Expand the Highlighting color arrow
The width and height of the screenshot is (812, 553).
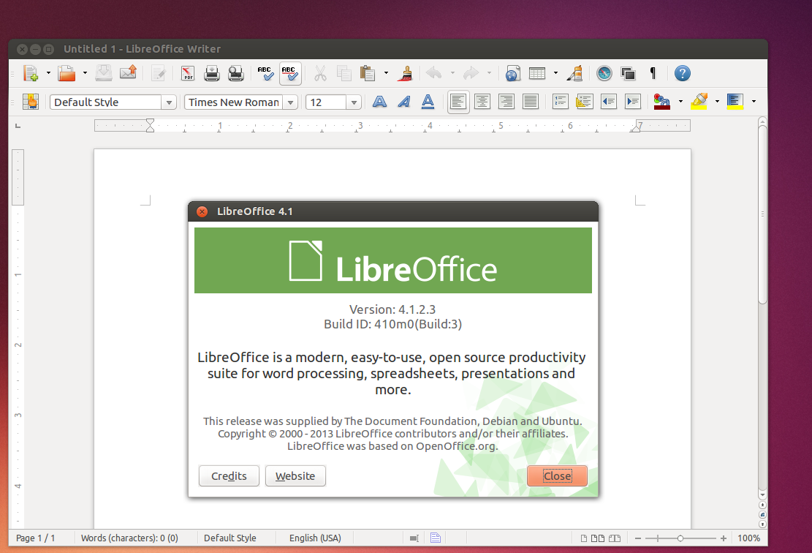(x=717, y=102)
